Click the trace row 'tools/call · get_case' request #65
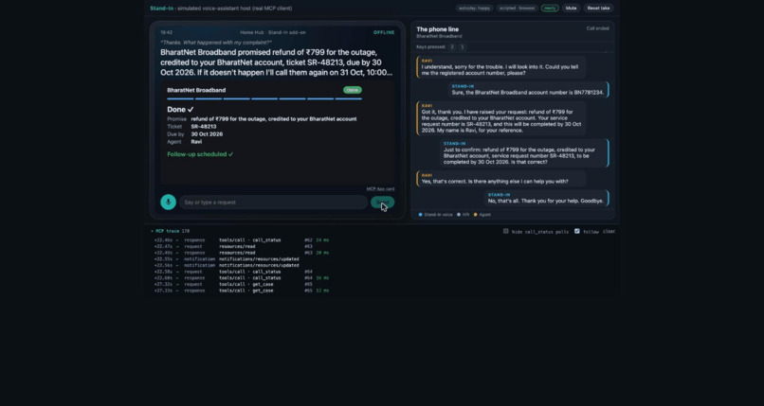Screen dimensions: 764x406 point(242,284)
